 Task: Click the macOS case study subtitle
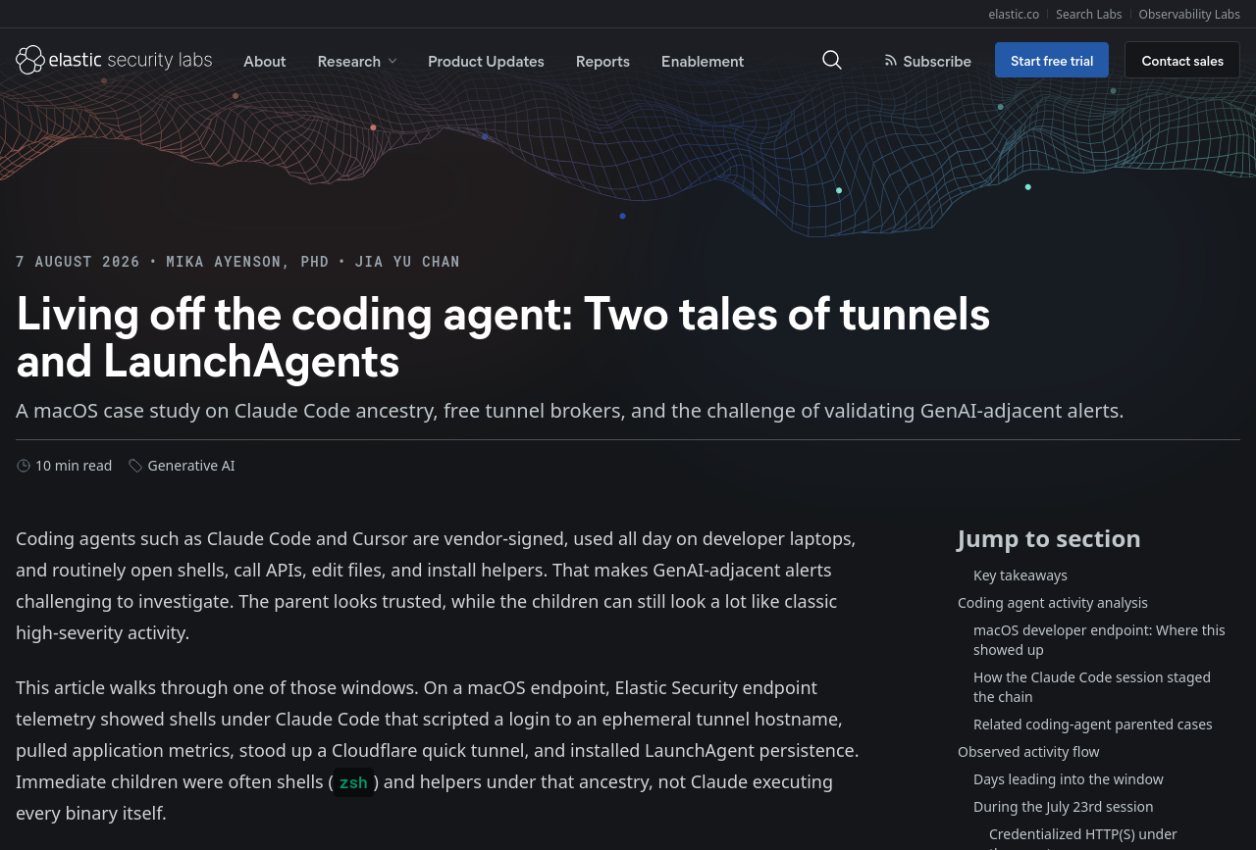pos(570,411)
